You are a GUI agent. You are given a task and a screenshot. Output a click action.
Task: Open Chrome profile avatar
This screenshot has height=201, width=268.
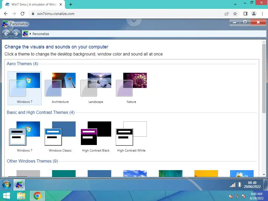(254, 14)
